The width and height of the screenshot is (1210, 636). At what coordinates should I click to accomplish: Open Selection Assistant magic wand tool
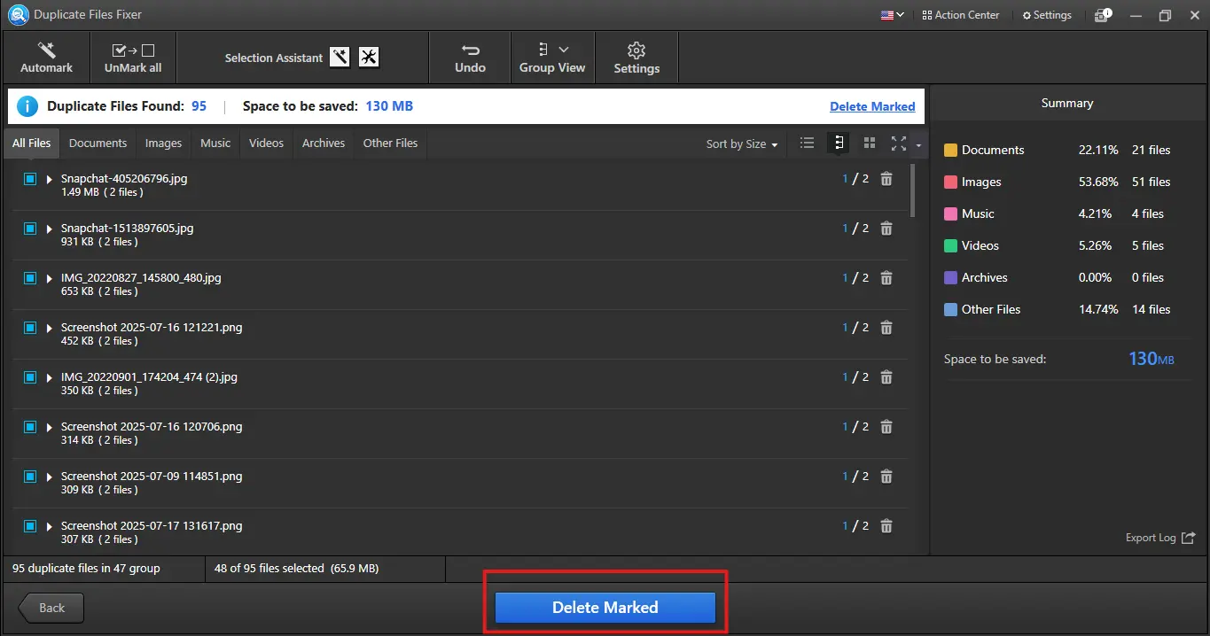tap(340, 58)
